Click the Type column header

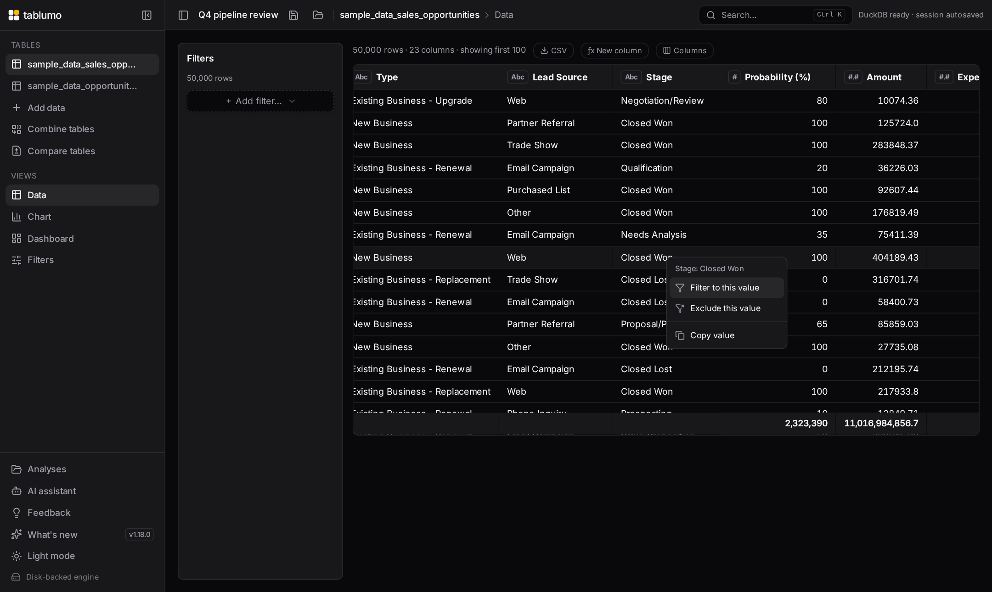coord(426,77)
